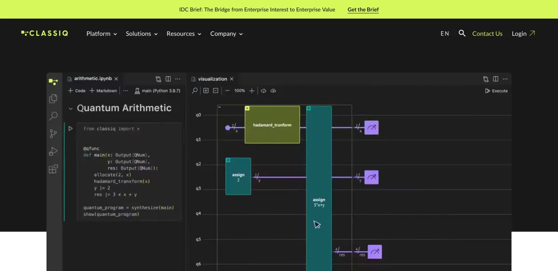Image resolution: width=558 pixels, height=271 pixels.
Task: Open the Resources dropdown
Action: coord(184,33)
